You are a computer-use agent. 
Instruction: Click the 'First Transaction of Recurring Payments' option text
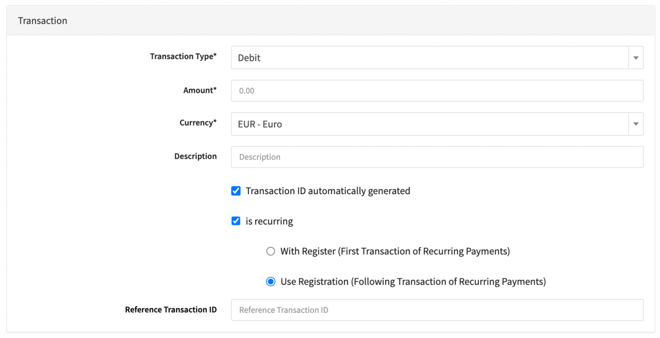click(423, 251)
